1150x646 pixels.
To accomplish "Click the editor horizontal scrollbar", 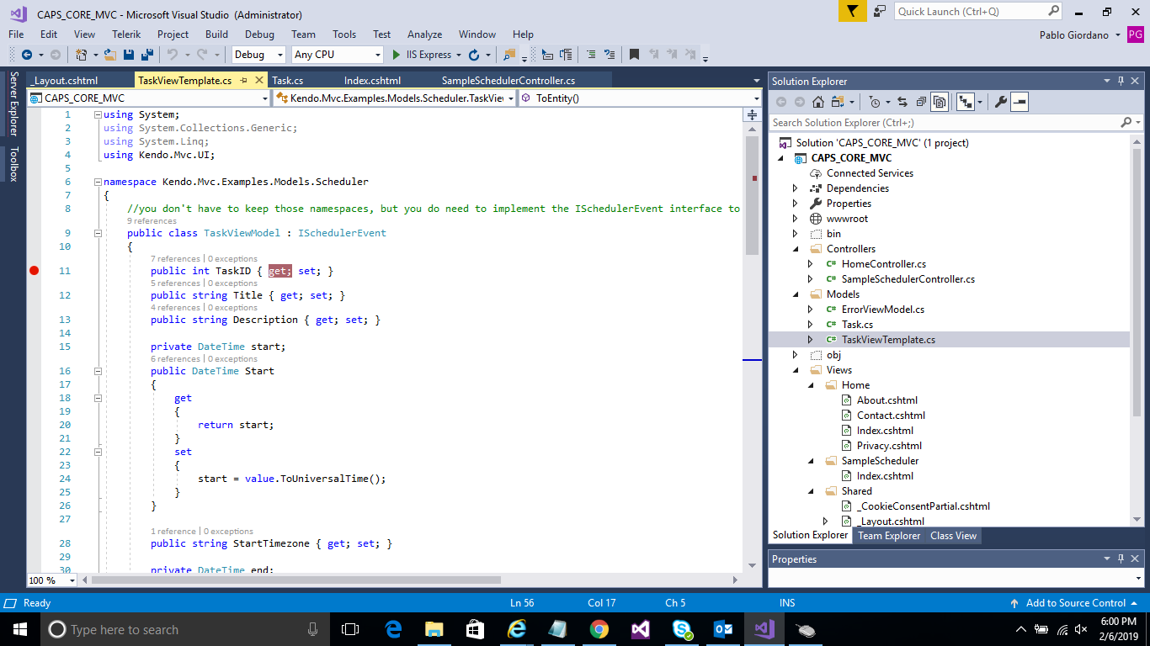I will click(x=296, y=580).
